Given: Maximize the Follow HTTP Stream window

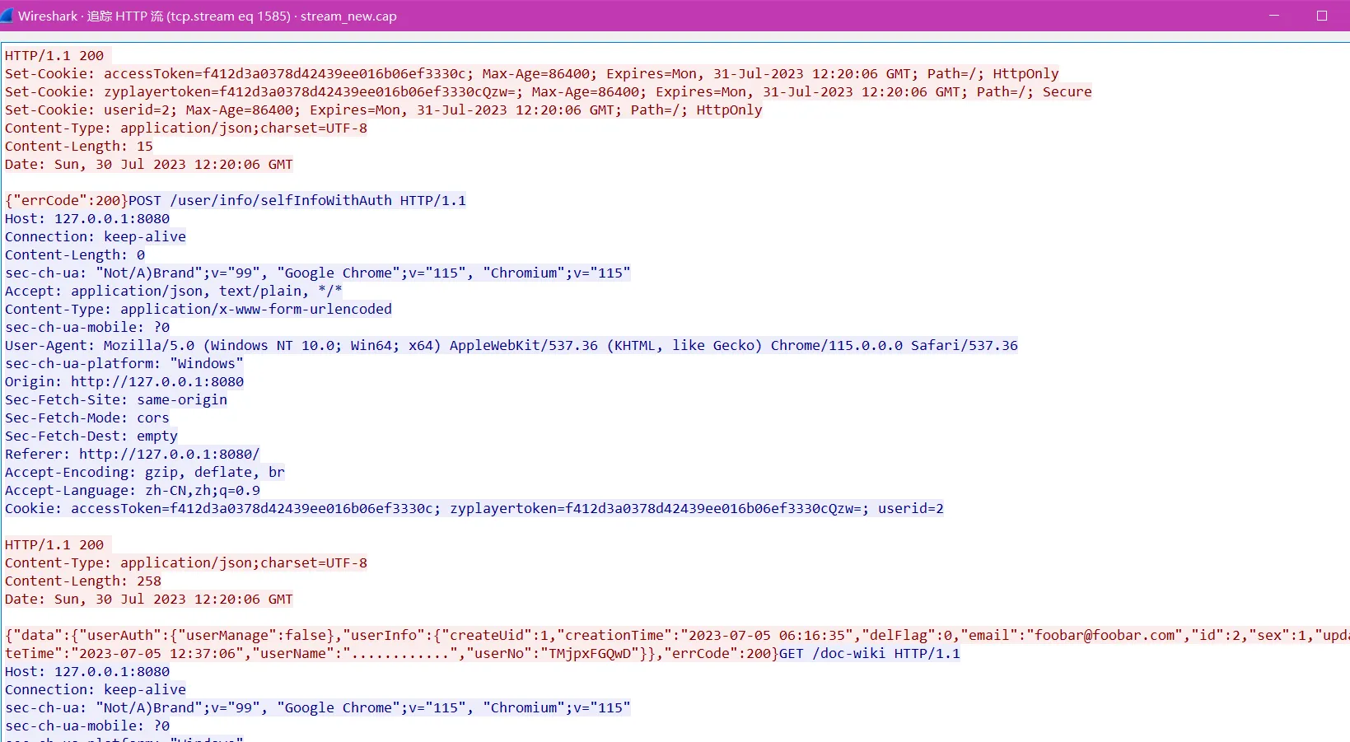Looking at the screenshot, I should click(x=1322, y=16).
